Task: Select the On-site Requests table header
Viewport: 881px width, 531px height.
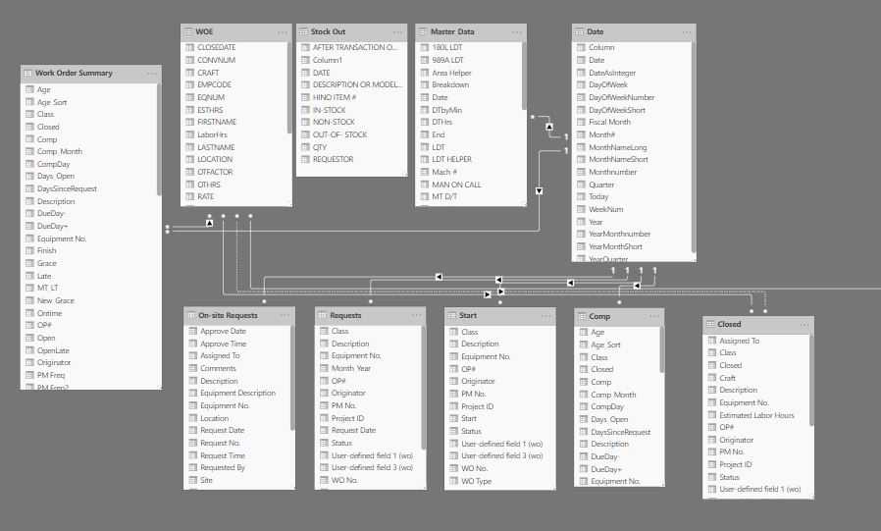Action: point(239,315)
